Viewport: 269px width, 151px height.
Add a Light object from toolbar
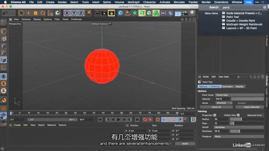(x=192, y=13)
